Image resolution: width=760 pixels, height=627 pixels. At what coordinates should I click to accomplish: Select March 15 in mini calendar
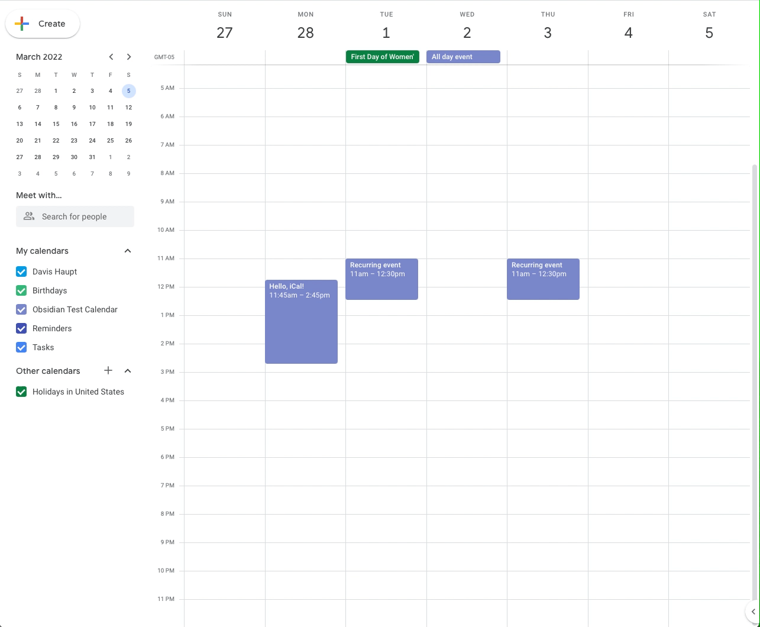pos(56,124)
